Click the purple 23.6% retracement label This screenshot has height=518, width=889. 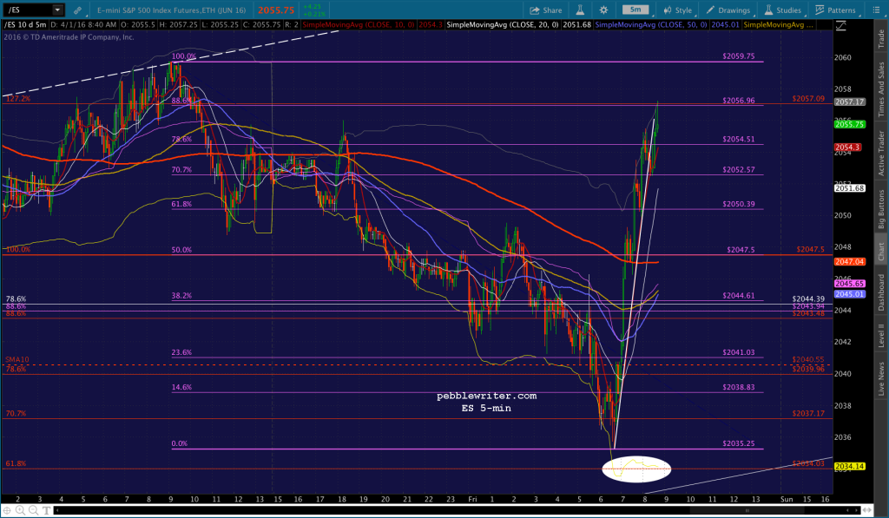click(x=181, y=352)
